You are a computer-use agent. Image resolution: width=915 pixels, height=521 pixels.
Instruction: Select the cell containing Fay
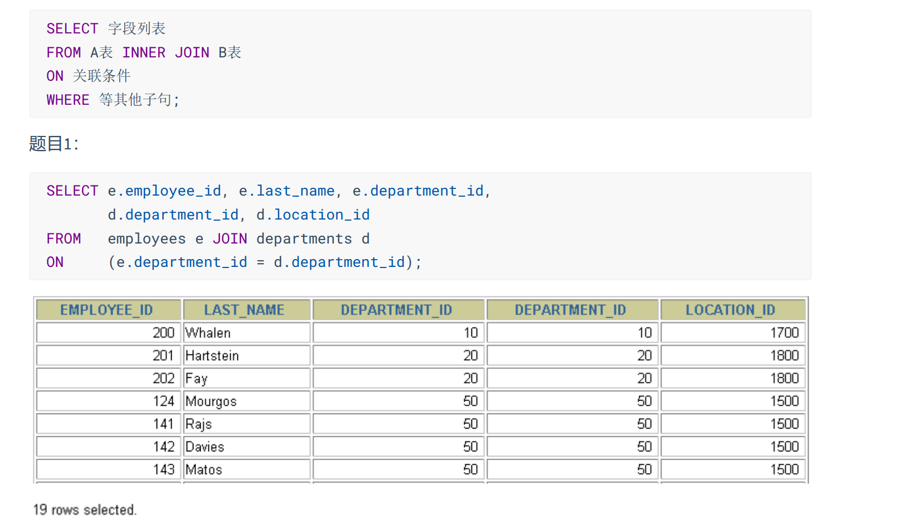pyautogui.click(x=247, y=378)
